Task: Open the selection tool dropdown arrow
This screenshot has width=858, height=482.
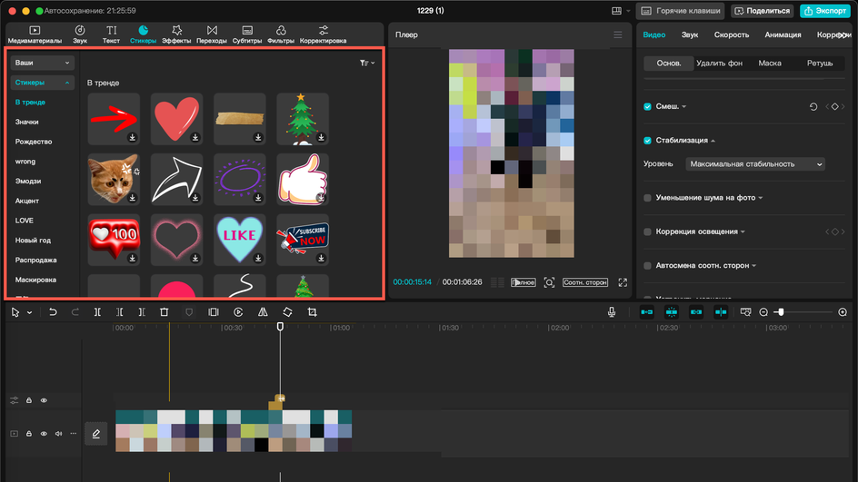Action: (30, 312)
